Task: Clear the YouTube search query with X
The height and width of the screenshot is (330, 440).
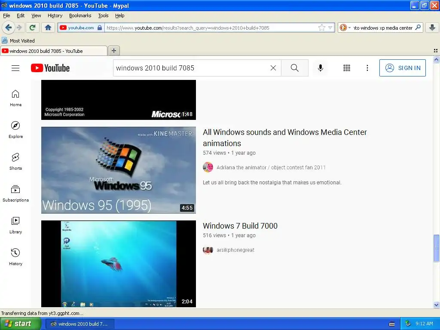Action: click(273, 68)
